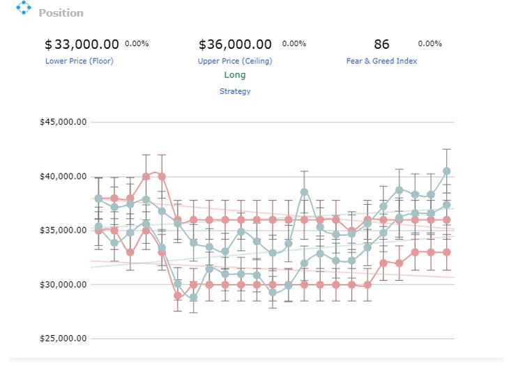509x365 pixels.
Task: Click the 0.00% change beside value 86
Action: [430, 43]
